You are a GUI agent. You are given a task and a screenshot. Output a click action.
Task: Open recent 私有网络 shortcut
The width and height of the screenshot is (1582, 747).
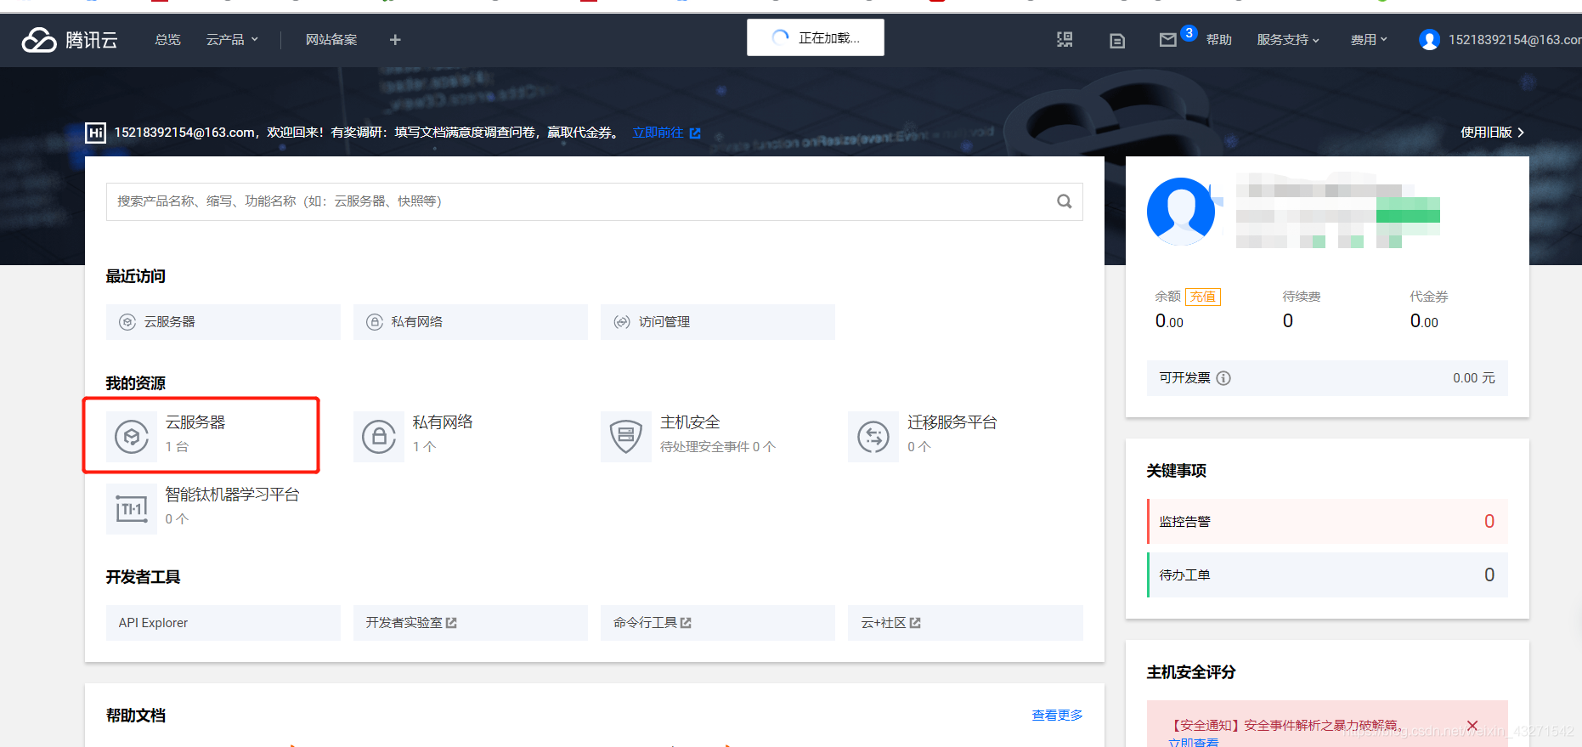471,322
